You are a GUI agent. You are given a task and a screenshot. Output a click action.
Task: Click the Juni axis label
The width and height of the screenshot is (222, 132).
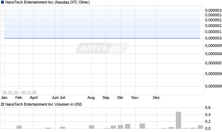tap(55, 97)
